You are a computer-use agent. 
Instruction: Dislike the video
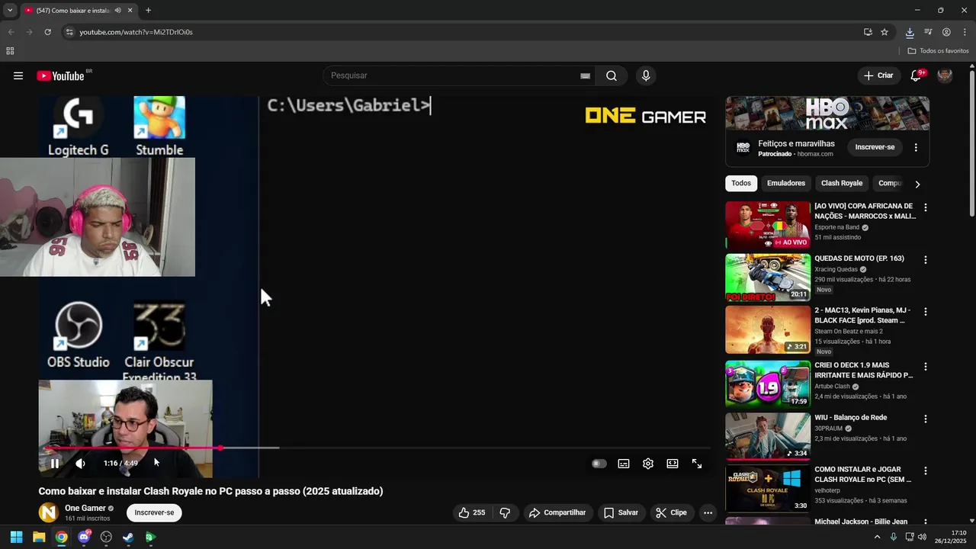(505, 512)
